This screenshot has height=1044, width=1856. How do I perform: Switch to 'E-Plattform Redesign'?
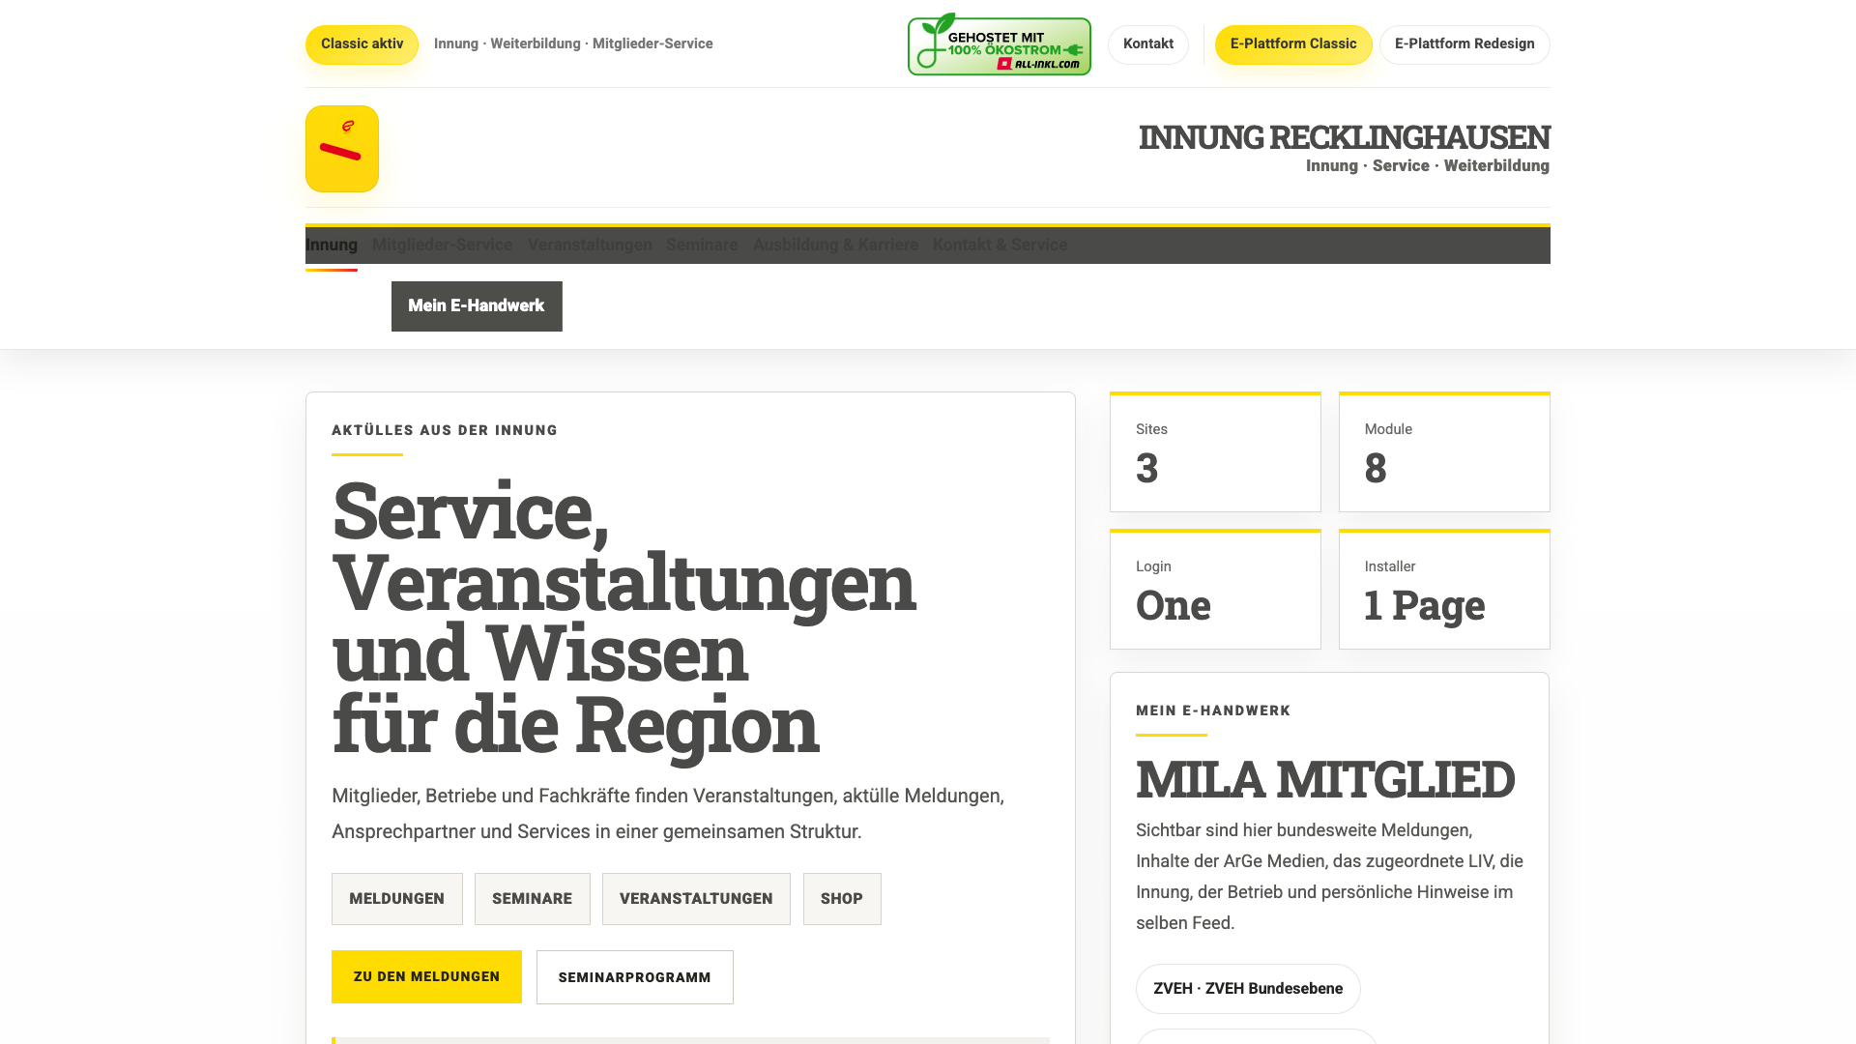click(1464, 44)
